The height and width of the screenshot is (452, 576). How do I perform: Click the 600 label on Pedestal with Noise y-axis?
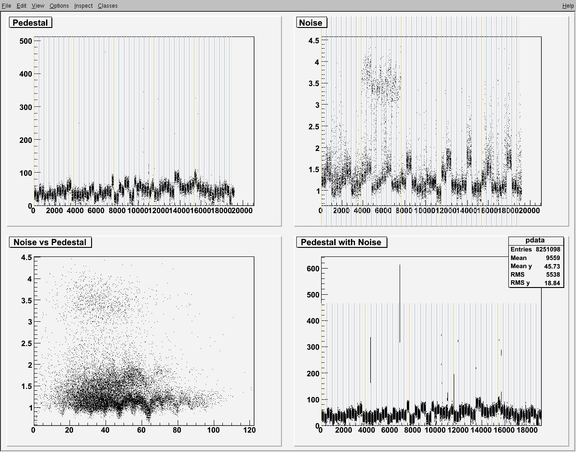[x=313, y=269]
